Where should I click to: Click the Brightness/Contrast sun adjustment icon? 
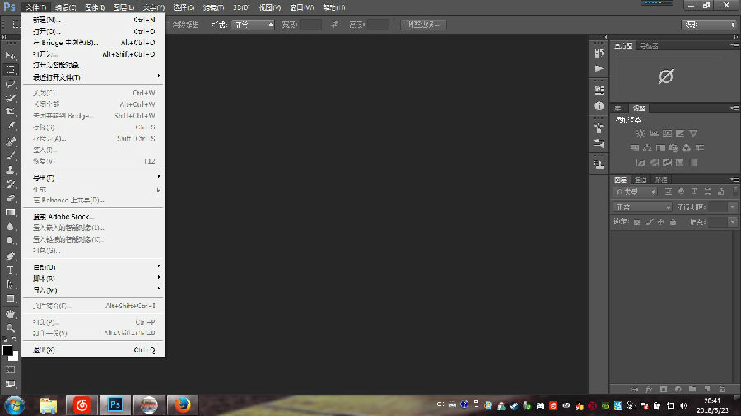[x=640, y=133]
